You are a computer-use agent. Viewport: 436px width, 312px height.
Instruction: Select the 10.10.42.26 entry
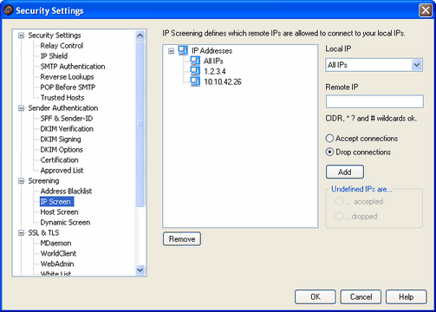point(223,81)
